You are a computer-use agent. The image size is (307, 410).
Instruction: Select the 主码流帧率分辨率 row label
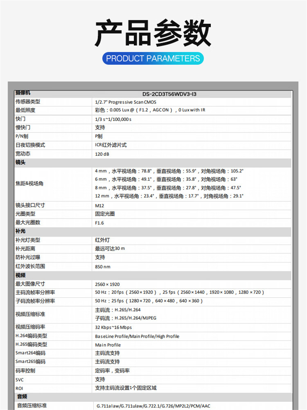pos(35,292)
